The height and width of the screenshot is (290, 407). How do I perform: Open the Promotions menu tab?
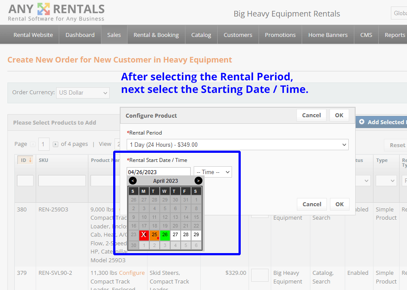click(280, 35)
